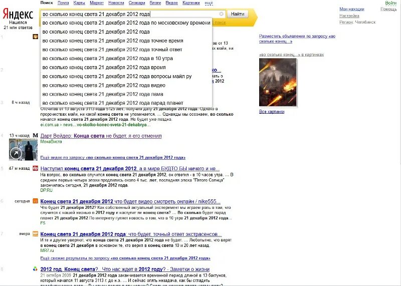Open 'Наступил конец света 21 декабря 2012' result
Image resolution: width=401 pixels, height=286 pixels.
pyautogui.click(x=130, y=168)
